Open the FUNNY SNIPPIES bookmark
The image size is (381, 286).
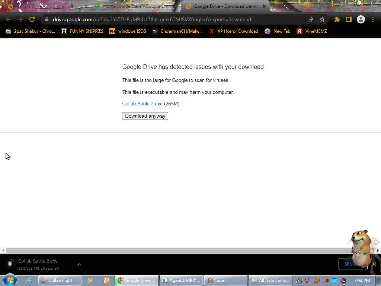(x=82, y=31)
